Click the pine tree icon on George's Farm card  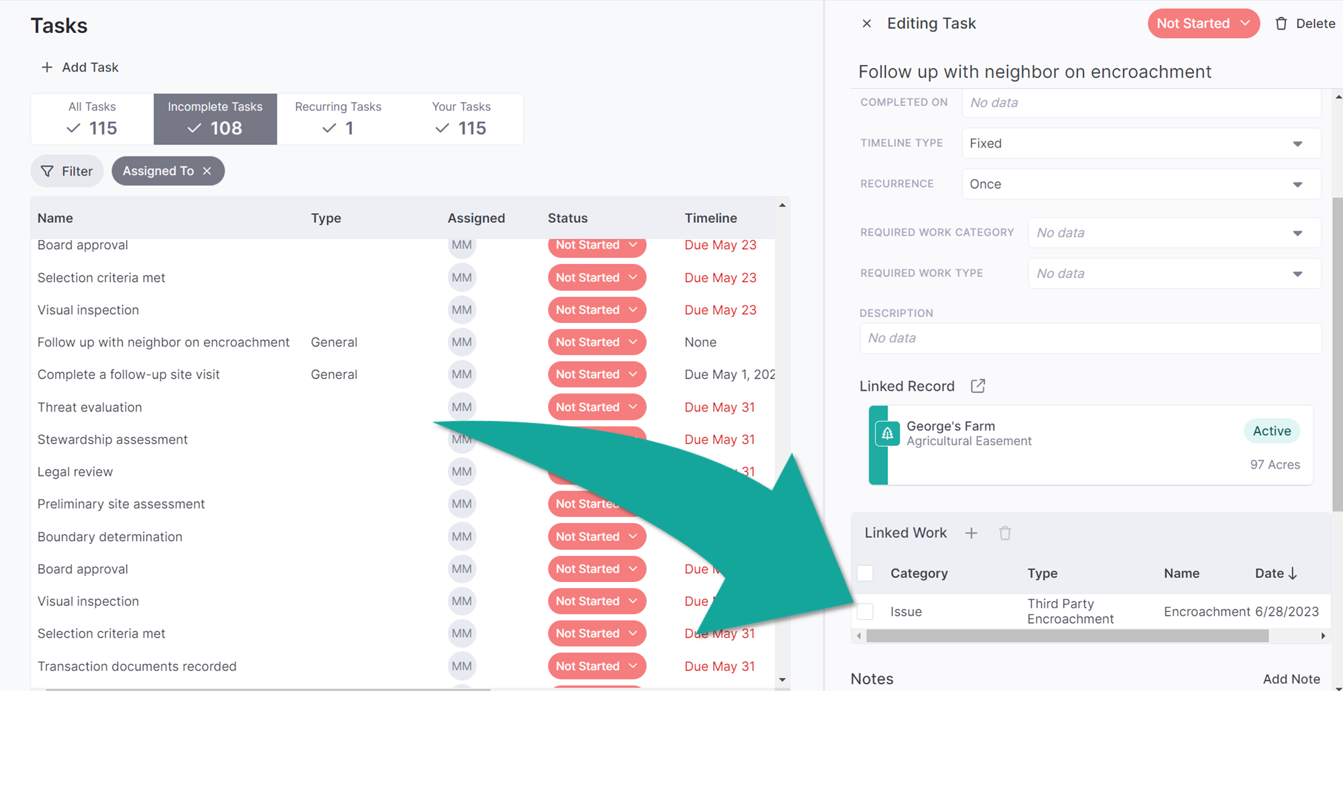click(887, 433)
